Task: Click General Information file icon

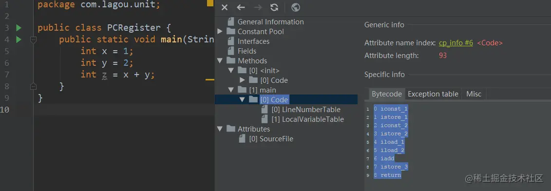Action: pyautogui.click(x=231, y=21)
